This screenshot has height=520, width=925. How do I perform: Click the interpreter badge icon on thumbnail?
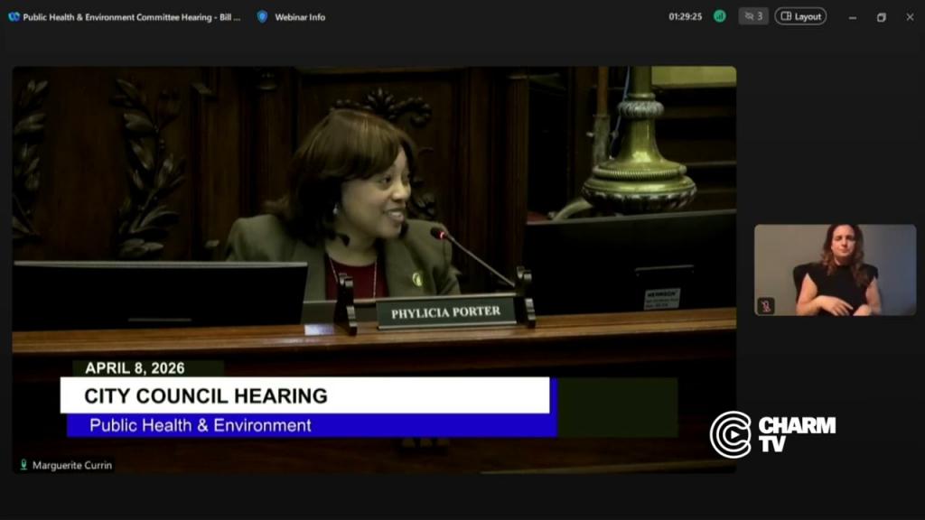(x=766, y=306)
